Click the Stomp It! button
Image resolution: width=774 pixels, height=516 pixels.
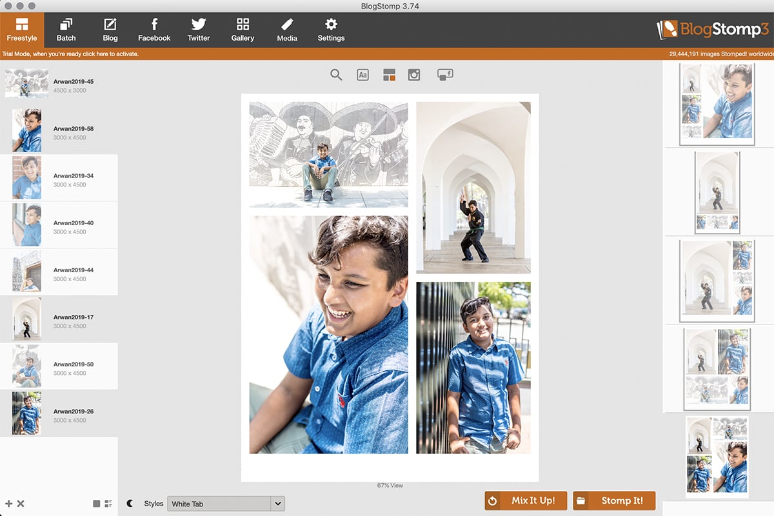[614, 501]
